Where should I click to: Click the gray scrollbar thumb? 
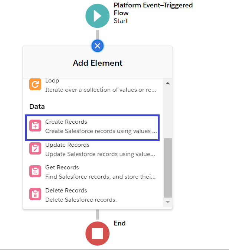tap(168, 167)
